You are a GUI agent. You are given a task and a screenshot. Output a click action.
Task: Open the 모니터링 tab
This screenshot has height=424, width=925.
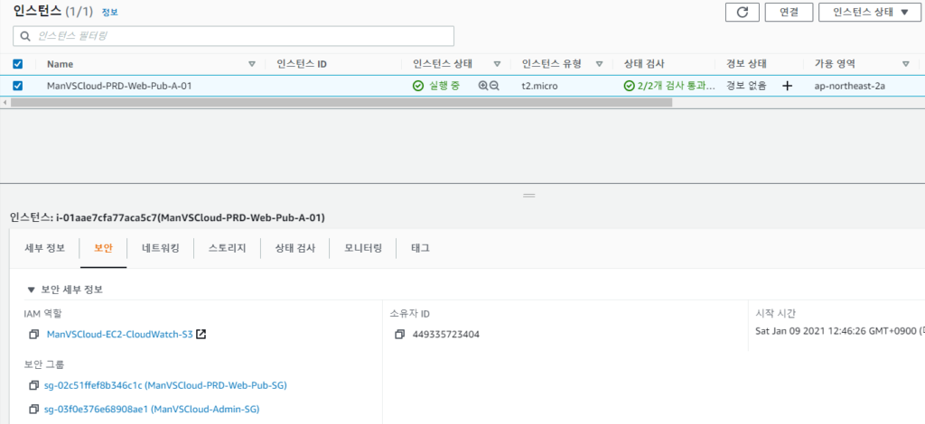coord(363,247)
